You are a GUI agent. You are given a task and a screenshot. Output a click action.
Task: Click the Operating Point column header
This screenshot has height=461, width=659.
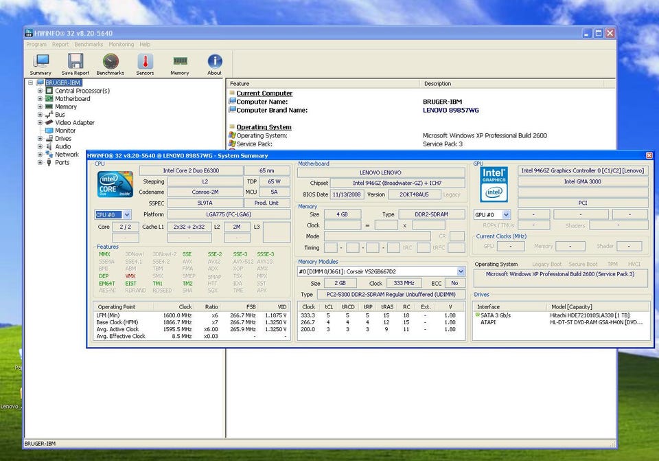[x=123, y=306]
